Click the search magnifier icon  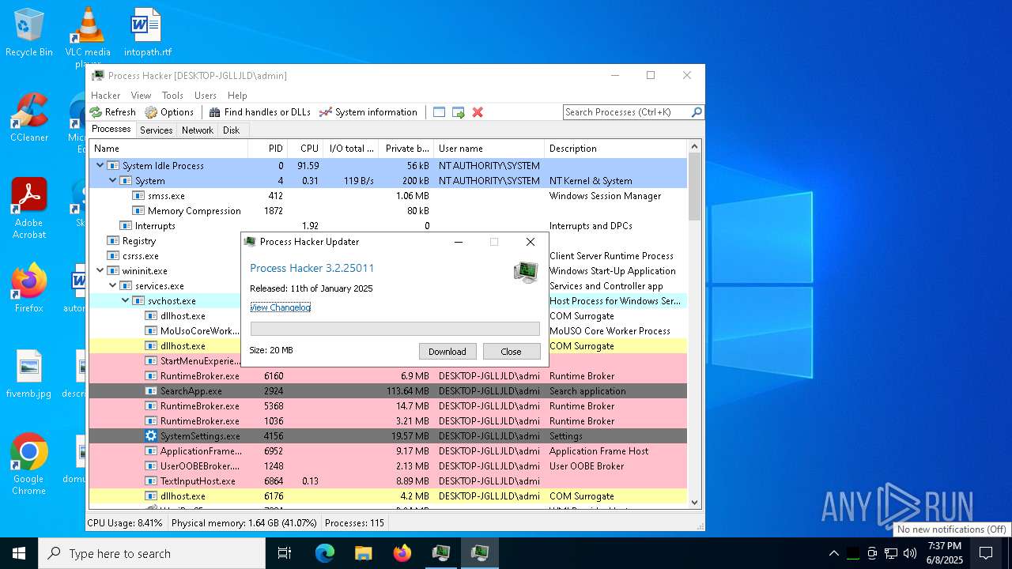697,112
